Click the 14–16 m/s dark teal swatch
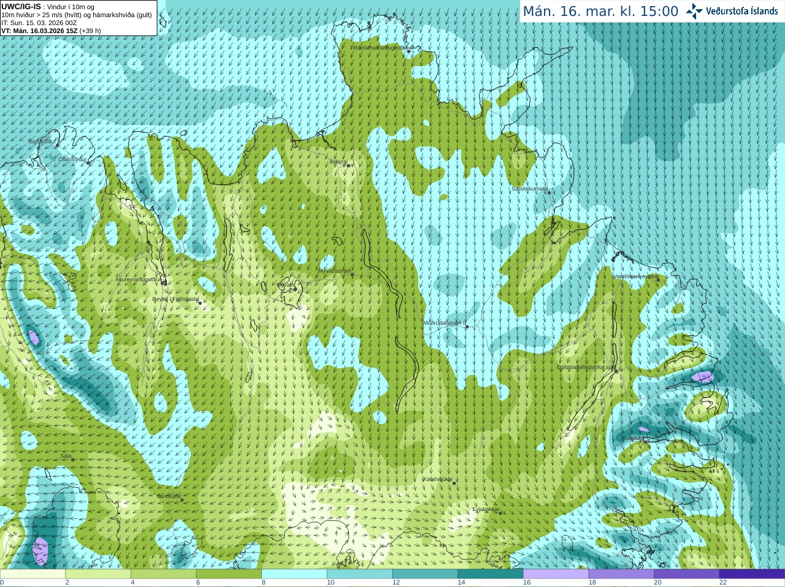This screenshot has height=587, width=785. coord(491,574)
